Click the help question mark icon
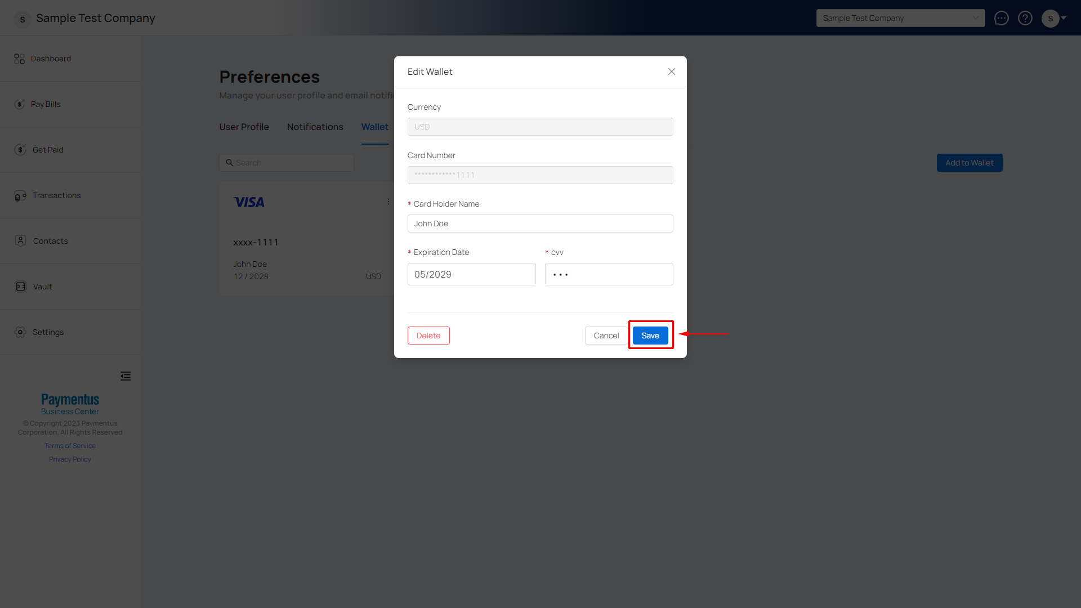 [1025, 18]
